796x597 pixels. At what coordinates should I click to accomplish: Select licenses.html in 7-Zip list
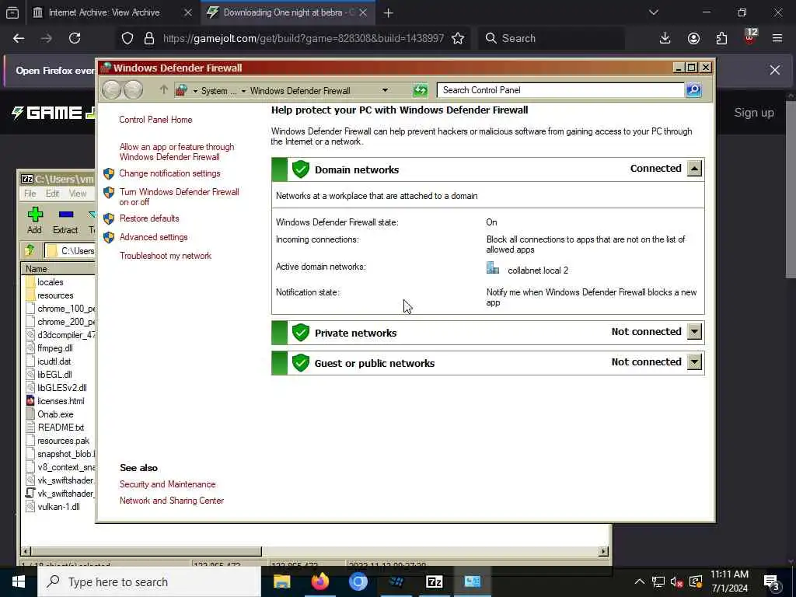(61, 401)
